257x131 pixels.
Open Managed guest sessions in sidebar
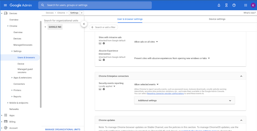25,71
